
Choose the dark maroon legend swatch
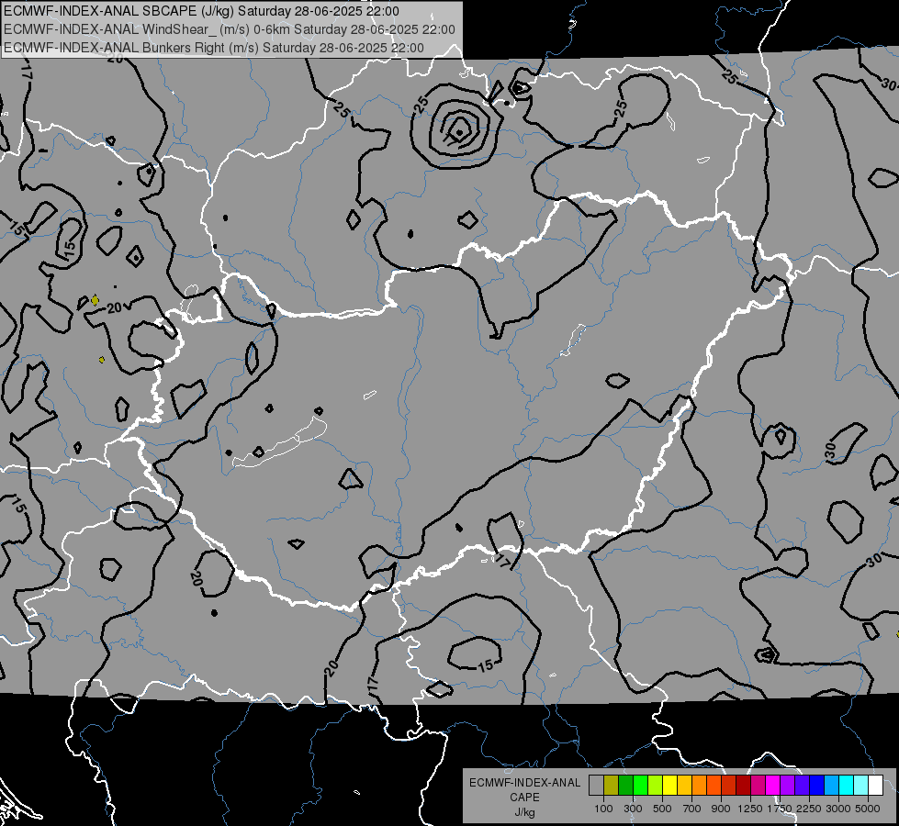(x=743, y=785)
